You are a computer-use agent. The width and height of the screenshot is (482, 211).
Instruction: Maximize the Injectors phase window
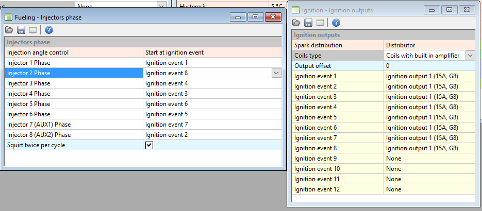tap(255, 17)
